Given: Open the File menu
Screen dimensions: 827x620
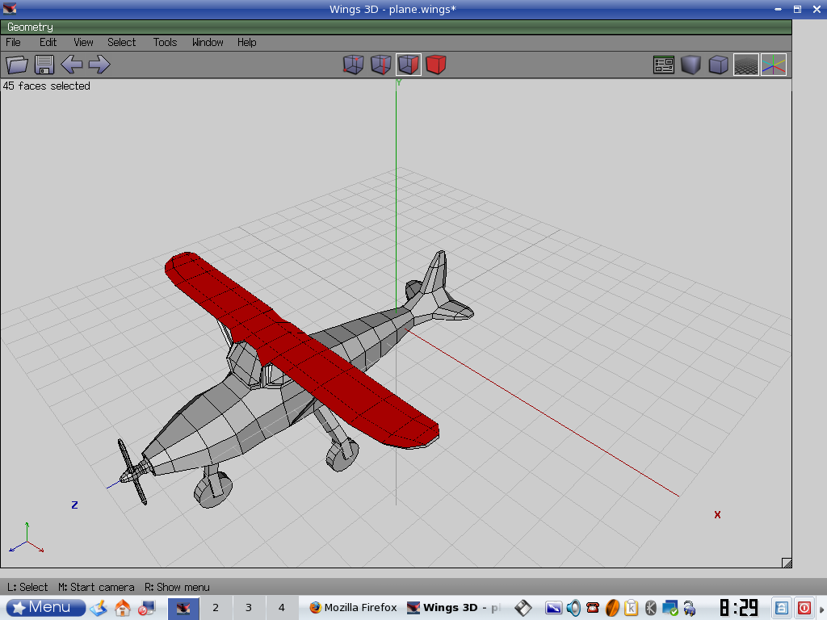Looking at the screenshot, I should coord(14,42).
